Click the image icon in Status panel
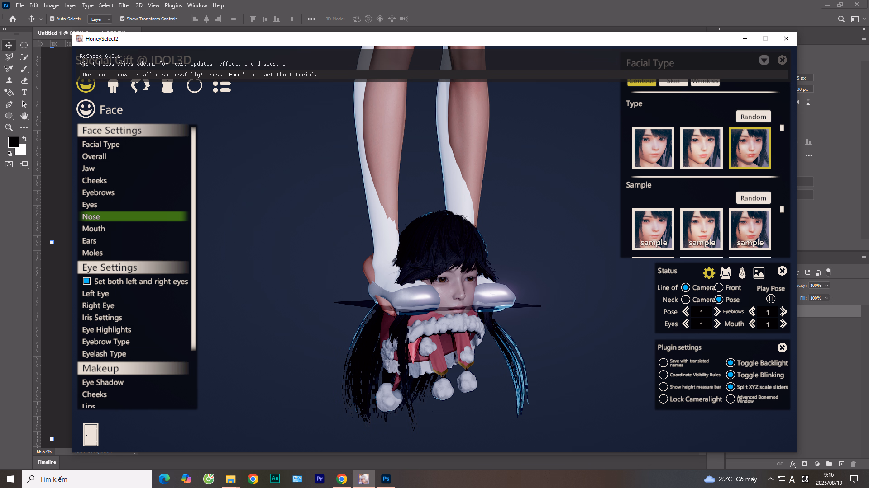 click(759, 273)
